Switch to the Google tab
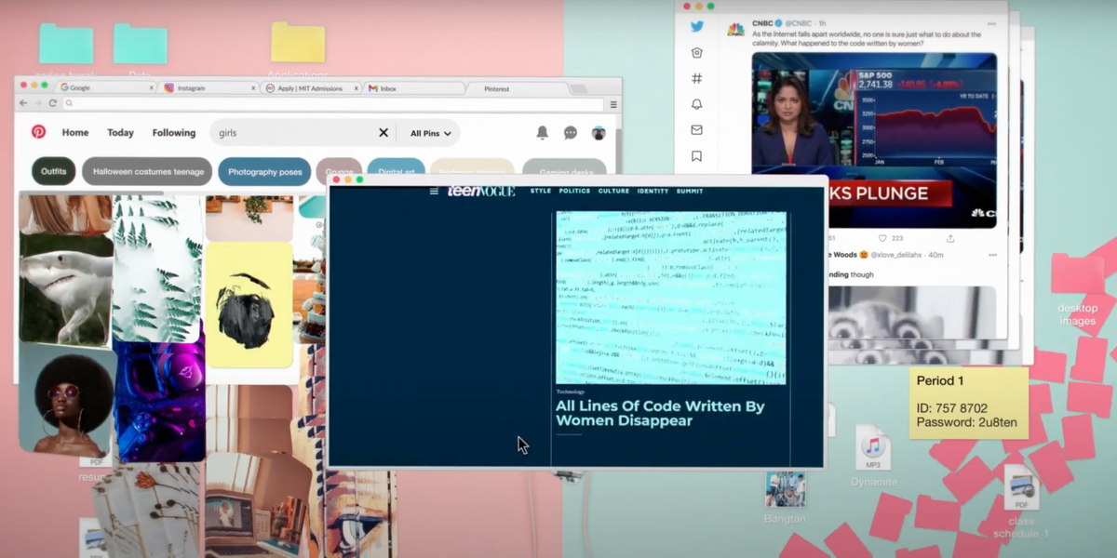Screen dimensions: 1117x558 pyautogui.click(x=107, y=87)
